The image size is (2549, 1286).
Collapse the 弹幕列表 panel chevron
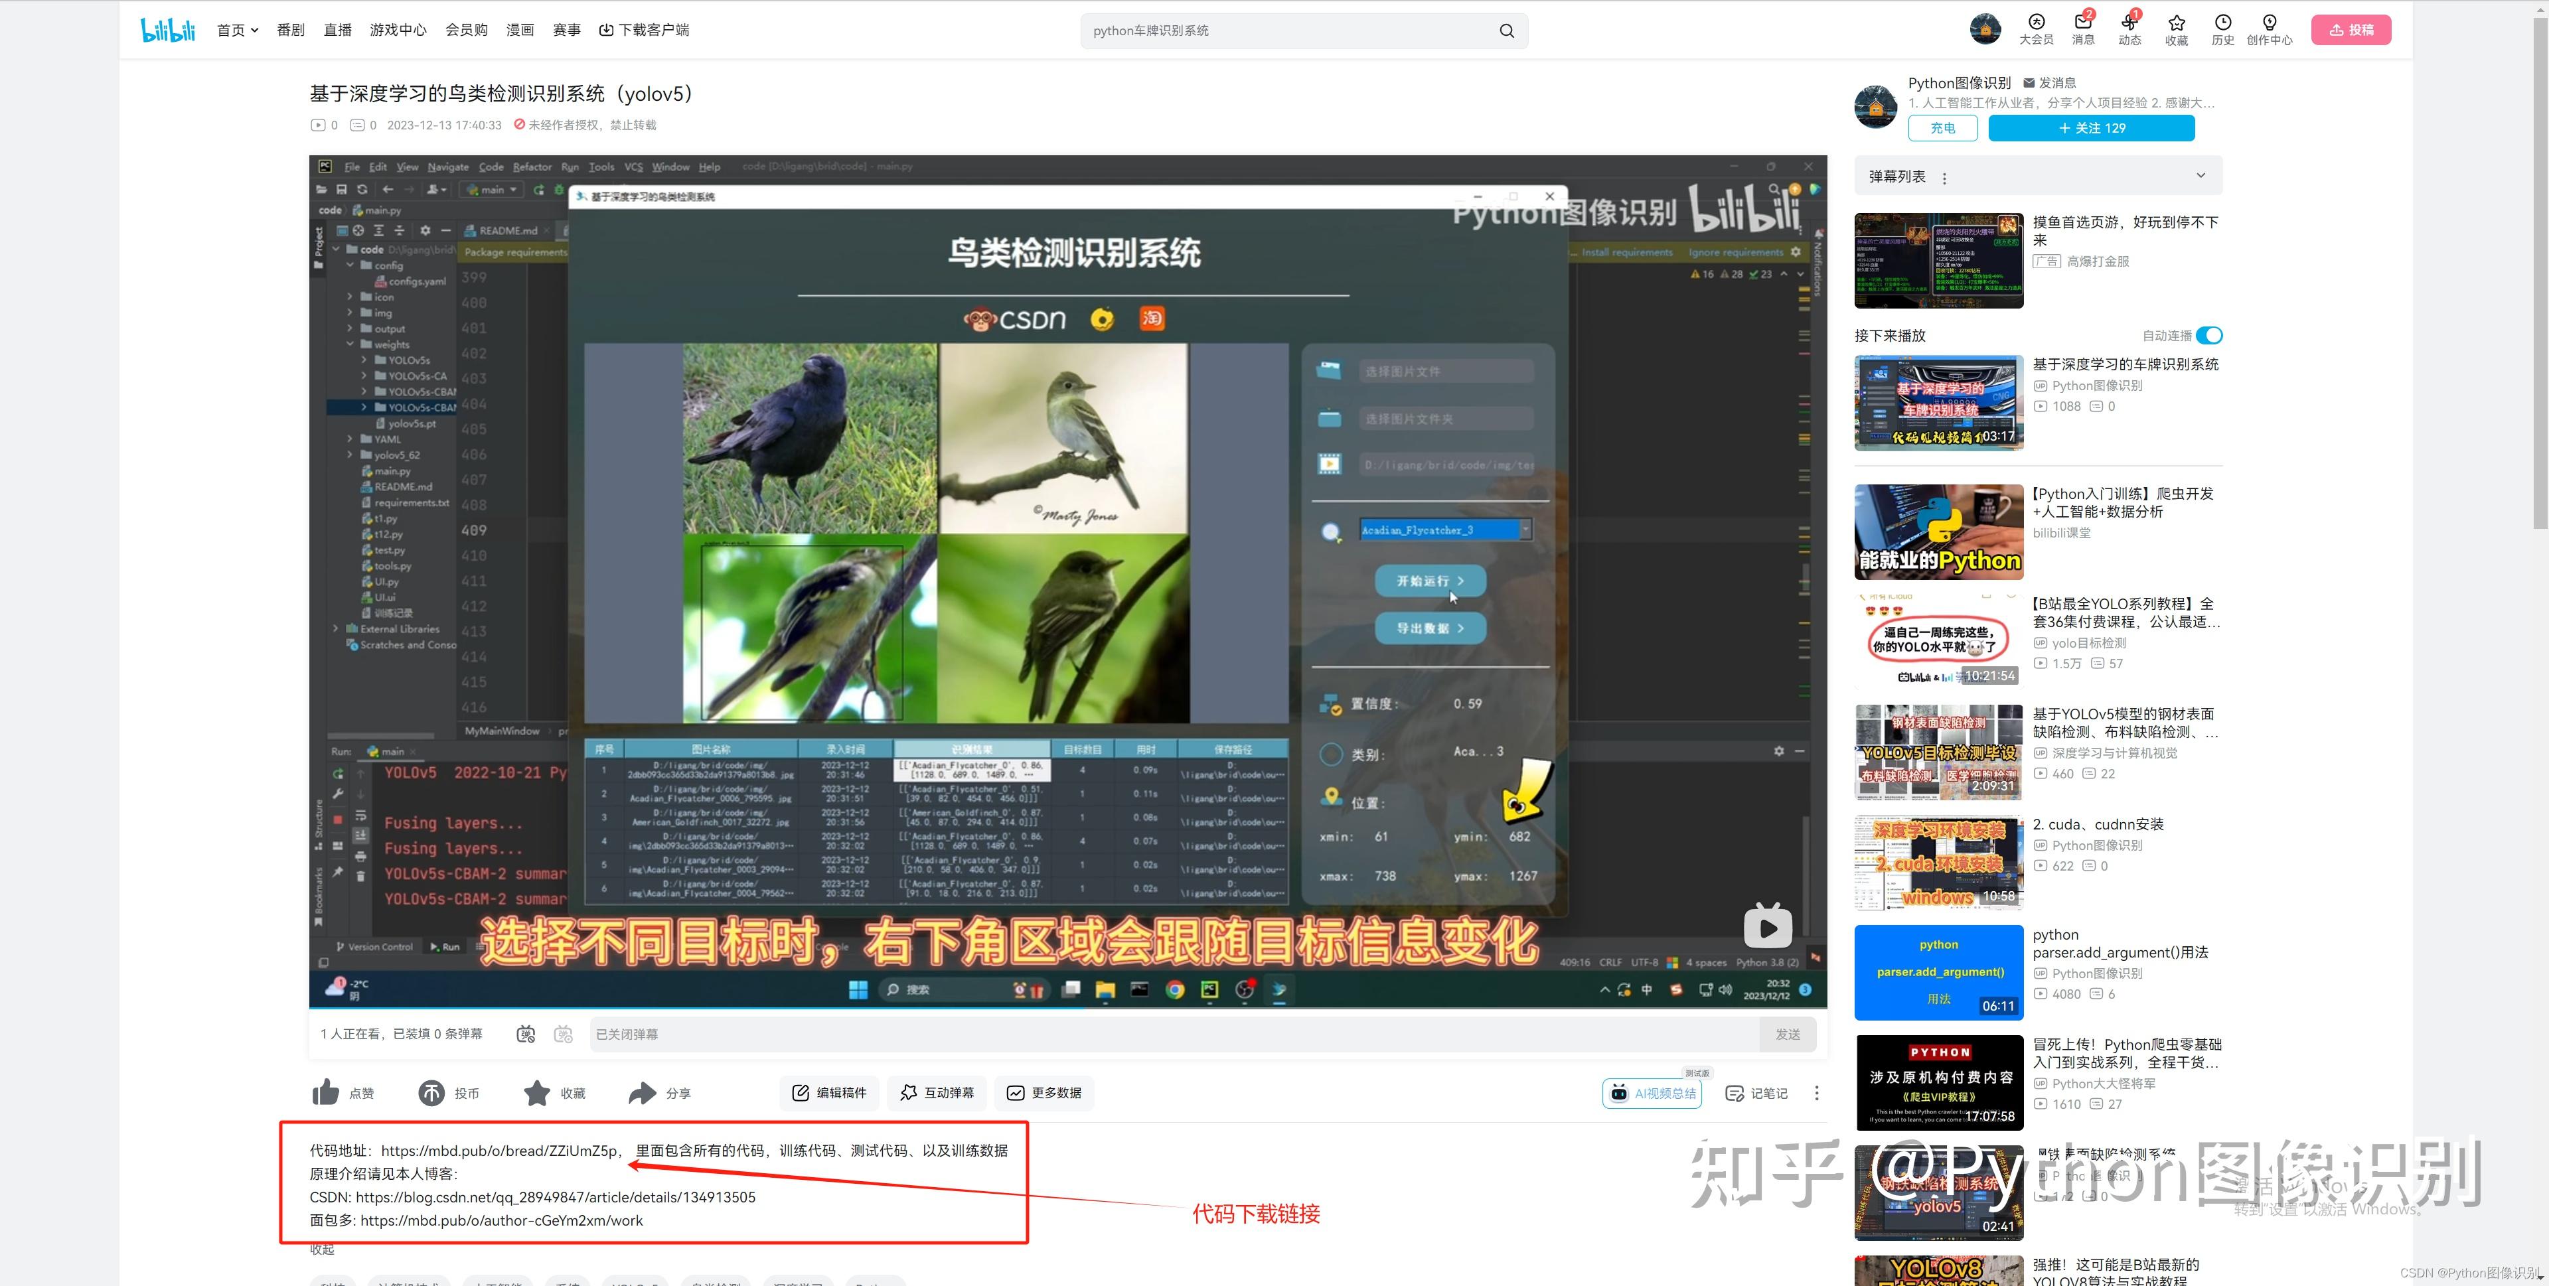click(2201, 175)
